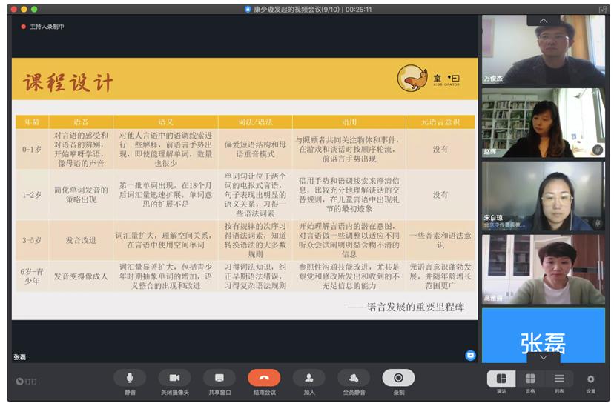The image size is (614, 409).
Task: Click the host recording (主持人录制中) indicator
Action: point(43,26)
